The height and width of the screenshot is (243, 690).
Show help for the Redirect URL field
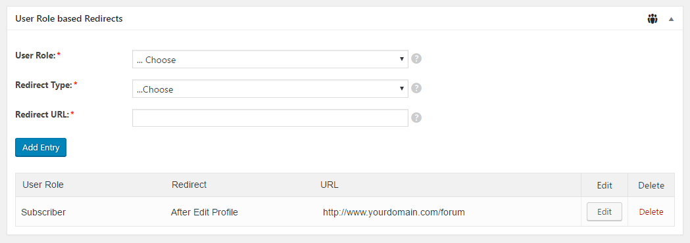[x=416, y=118]
